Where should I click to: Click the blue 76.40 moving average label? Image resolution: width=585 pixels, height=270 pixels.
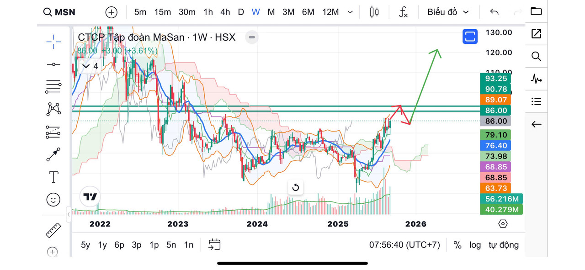tap(496, 146)
